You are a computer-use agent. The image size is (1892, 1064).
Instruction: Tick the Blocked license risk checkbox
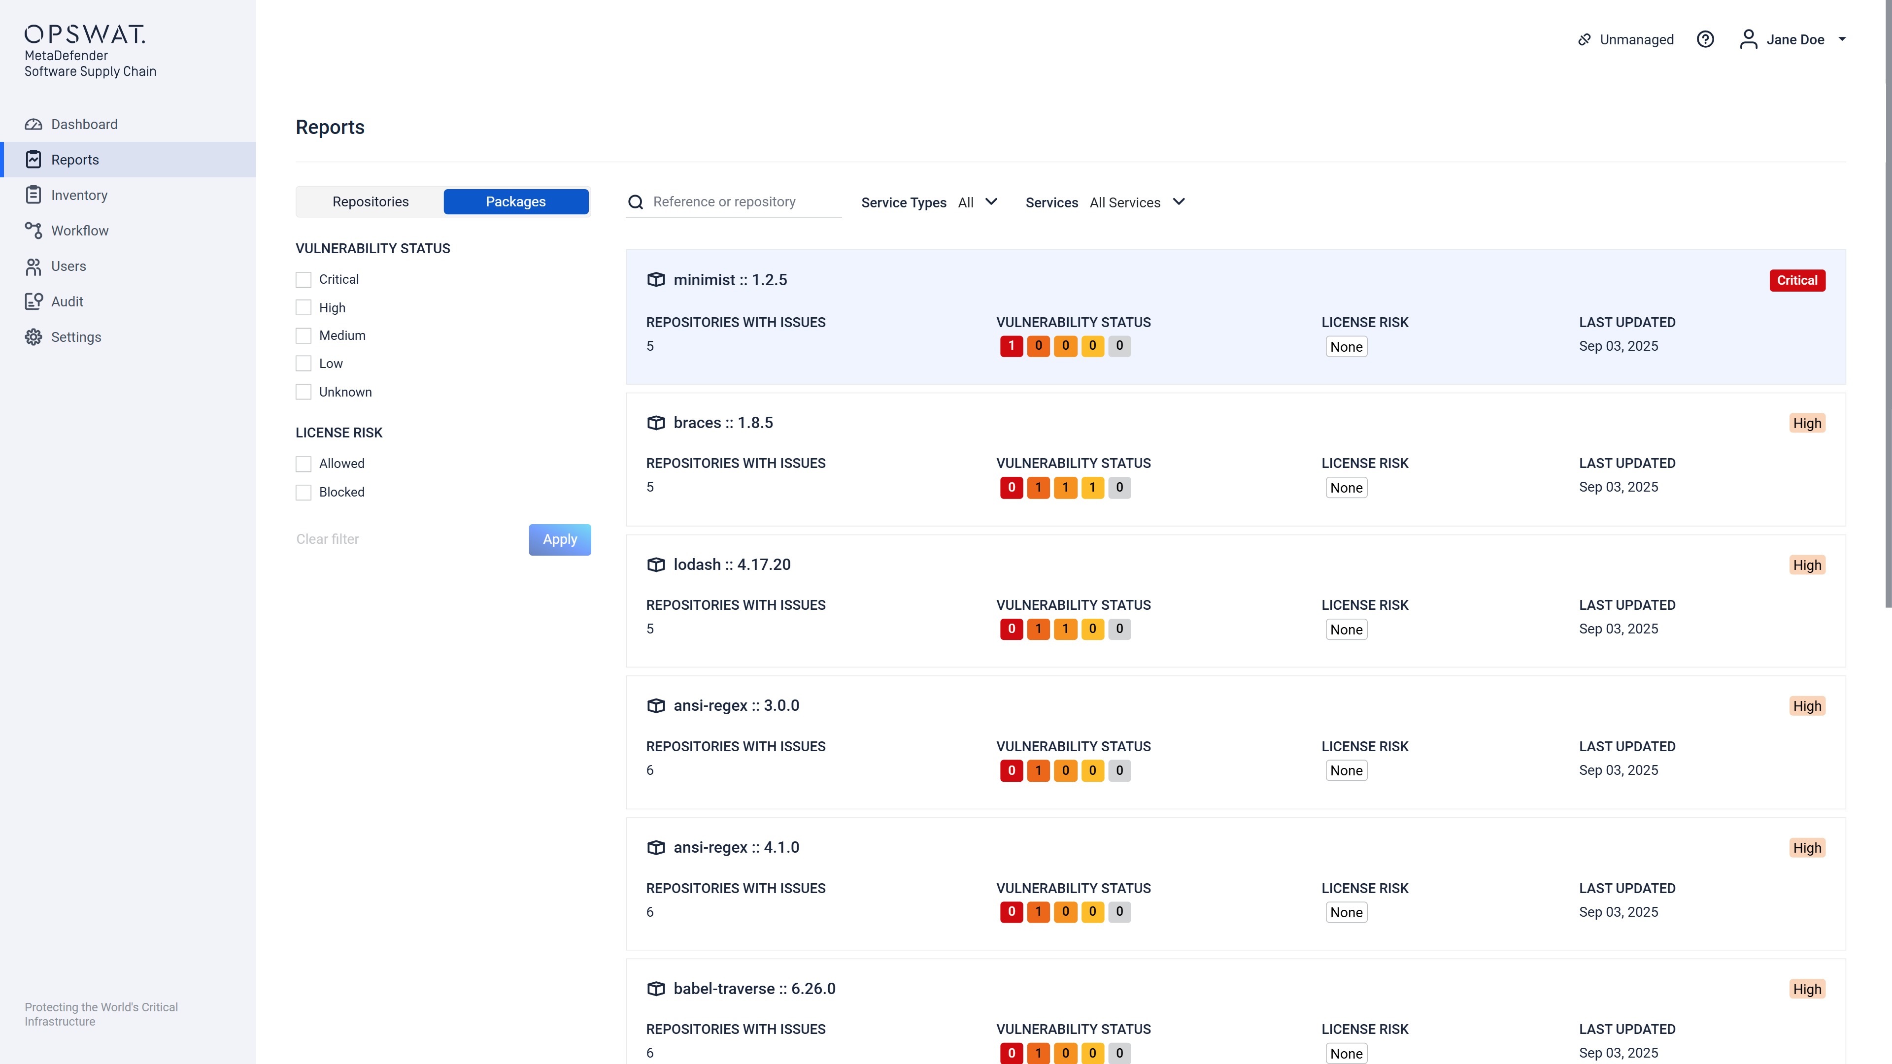point(304,493)
